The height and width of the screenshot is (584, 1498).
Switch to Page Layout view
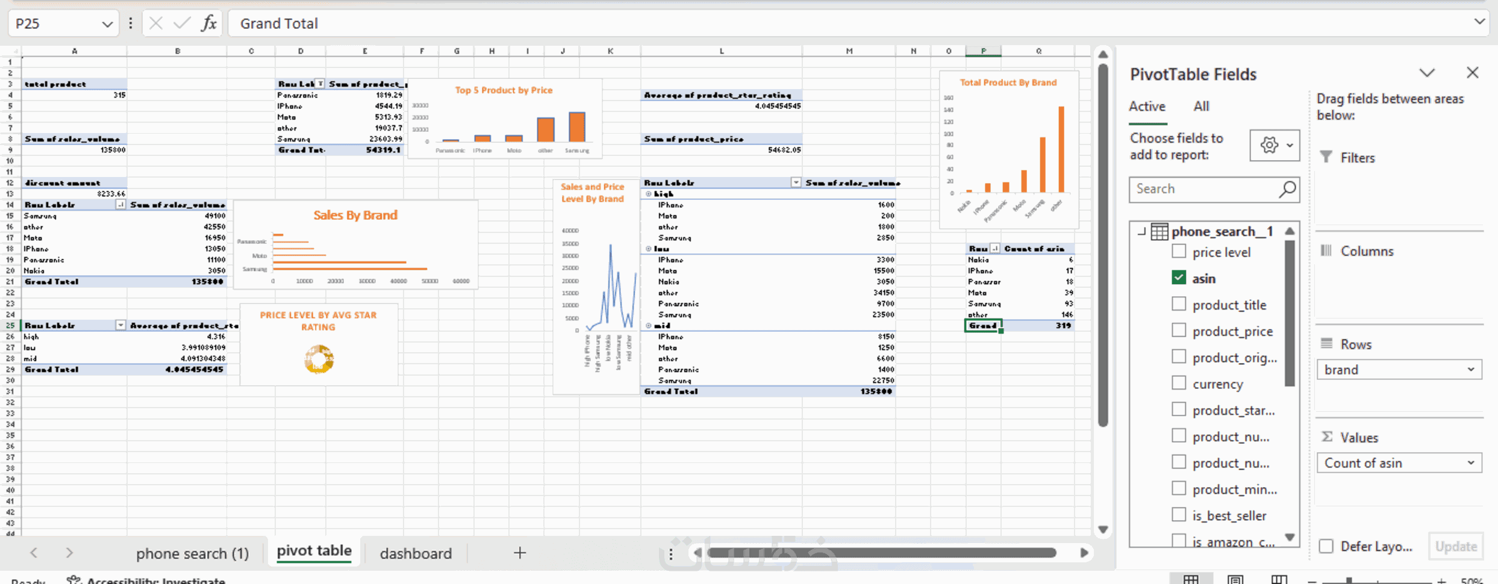pos(1235,579)
